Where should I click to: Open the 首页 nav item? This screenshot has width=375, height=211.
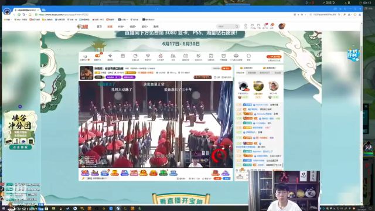99,26
